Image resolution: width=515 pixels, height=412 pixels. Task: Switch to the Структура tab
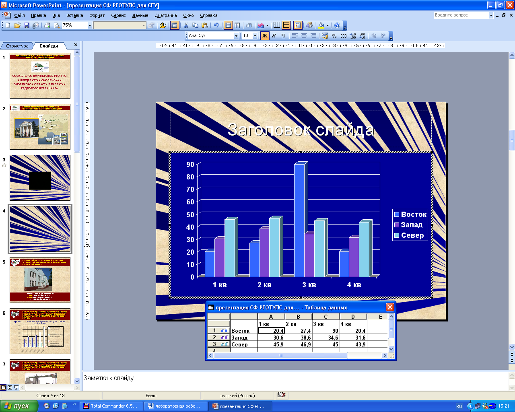point(17,46)
